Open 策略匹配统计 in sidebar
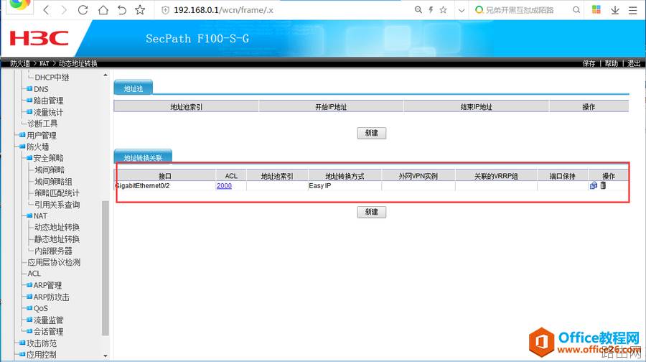Screen dimensions: 646x362 (57, 192)
